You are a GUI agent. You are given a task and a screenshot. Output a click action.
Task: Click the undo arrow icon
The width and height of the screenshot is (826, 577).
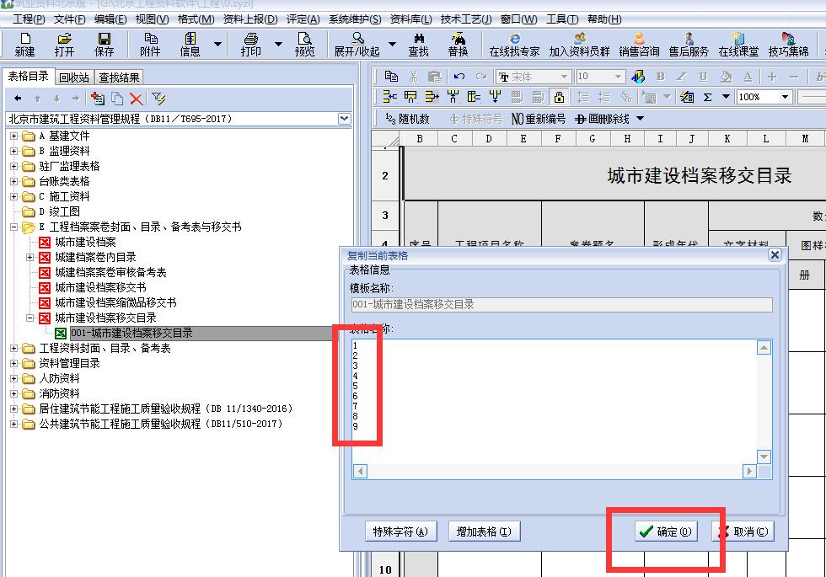tap(459, 77)
